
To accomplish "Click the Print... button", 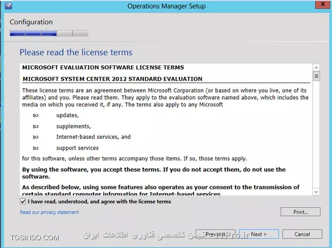I will click(x=301, y=212).
